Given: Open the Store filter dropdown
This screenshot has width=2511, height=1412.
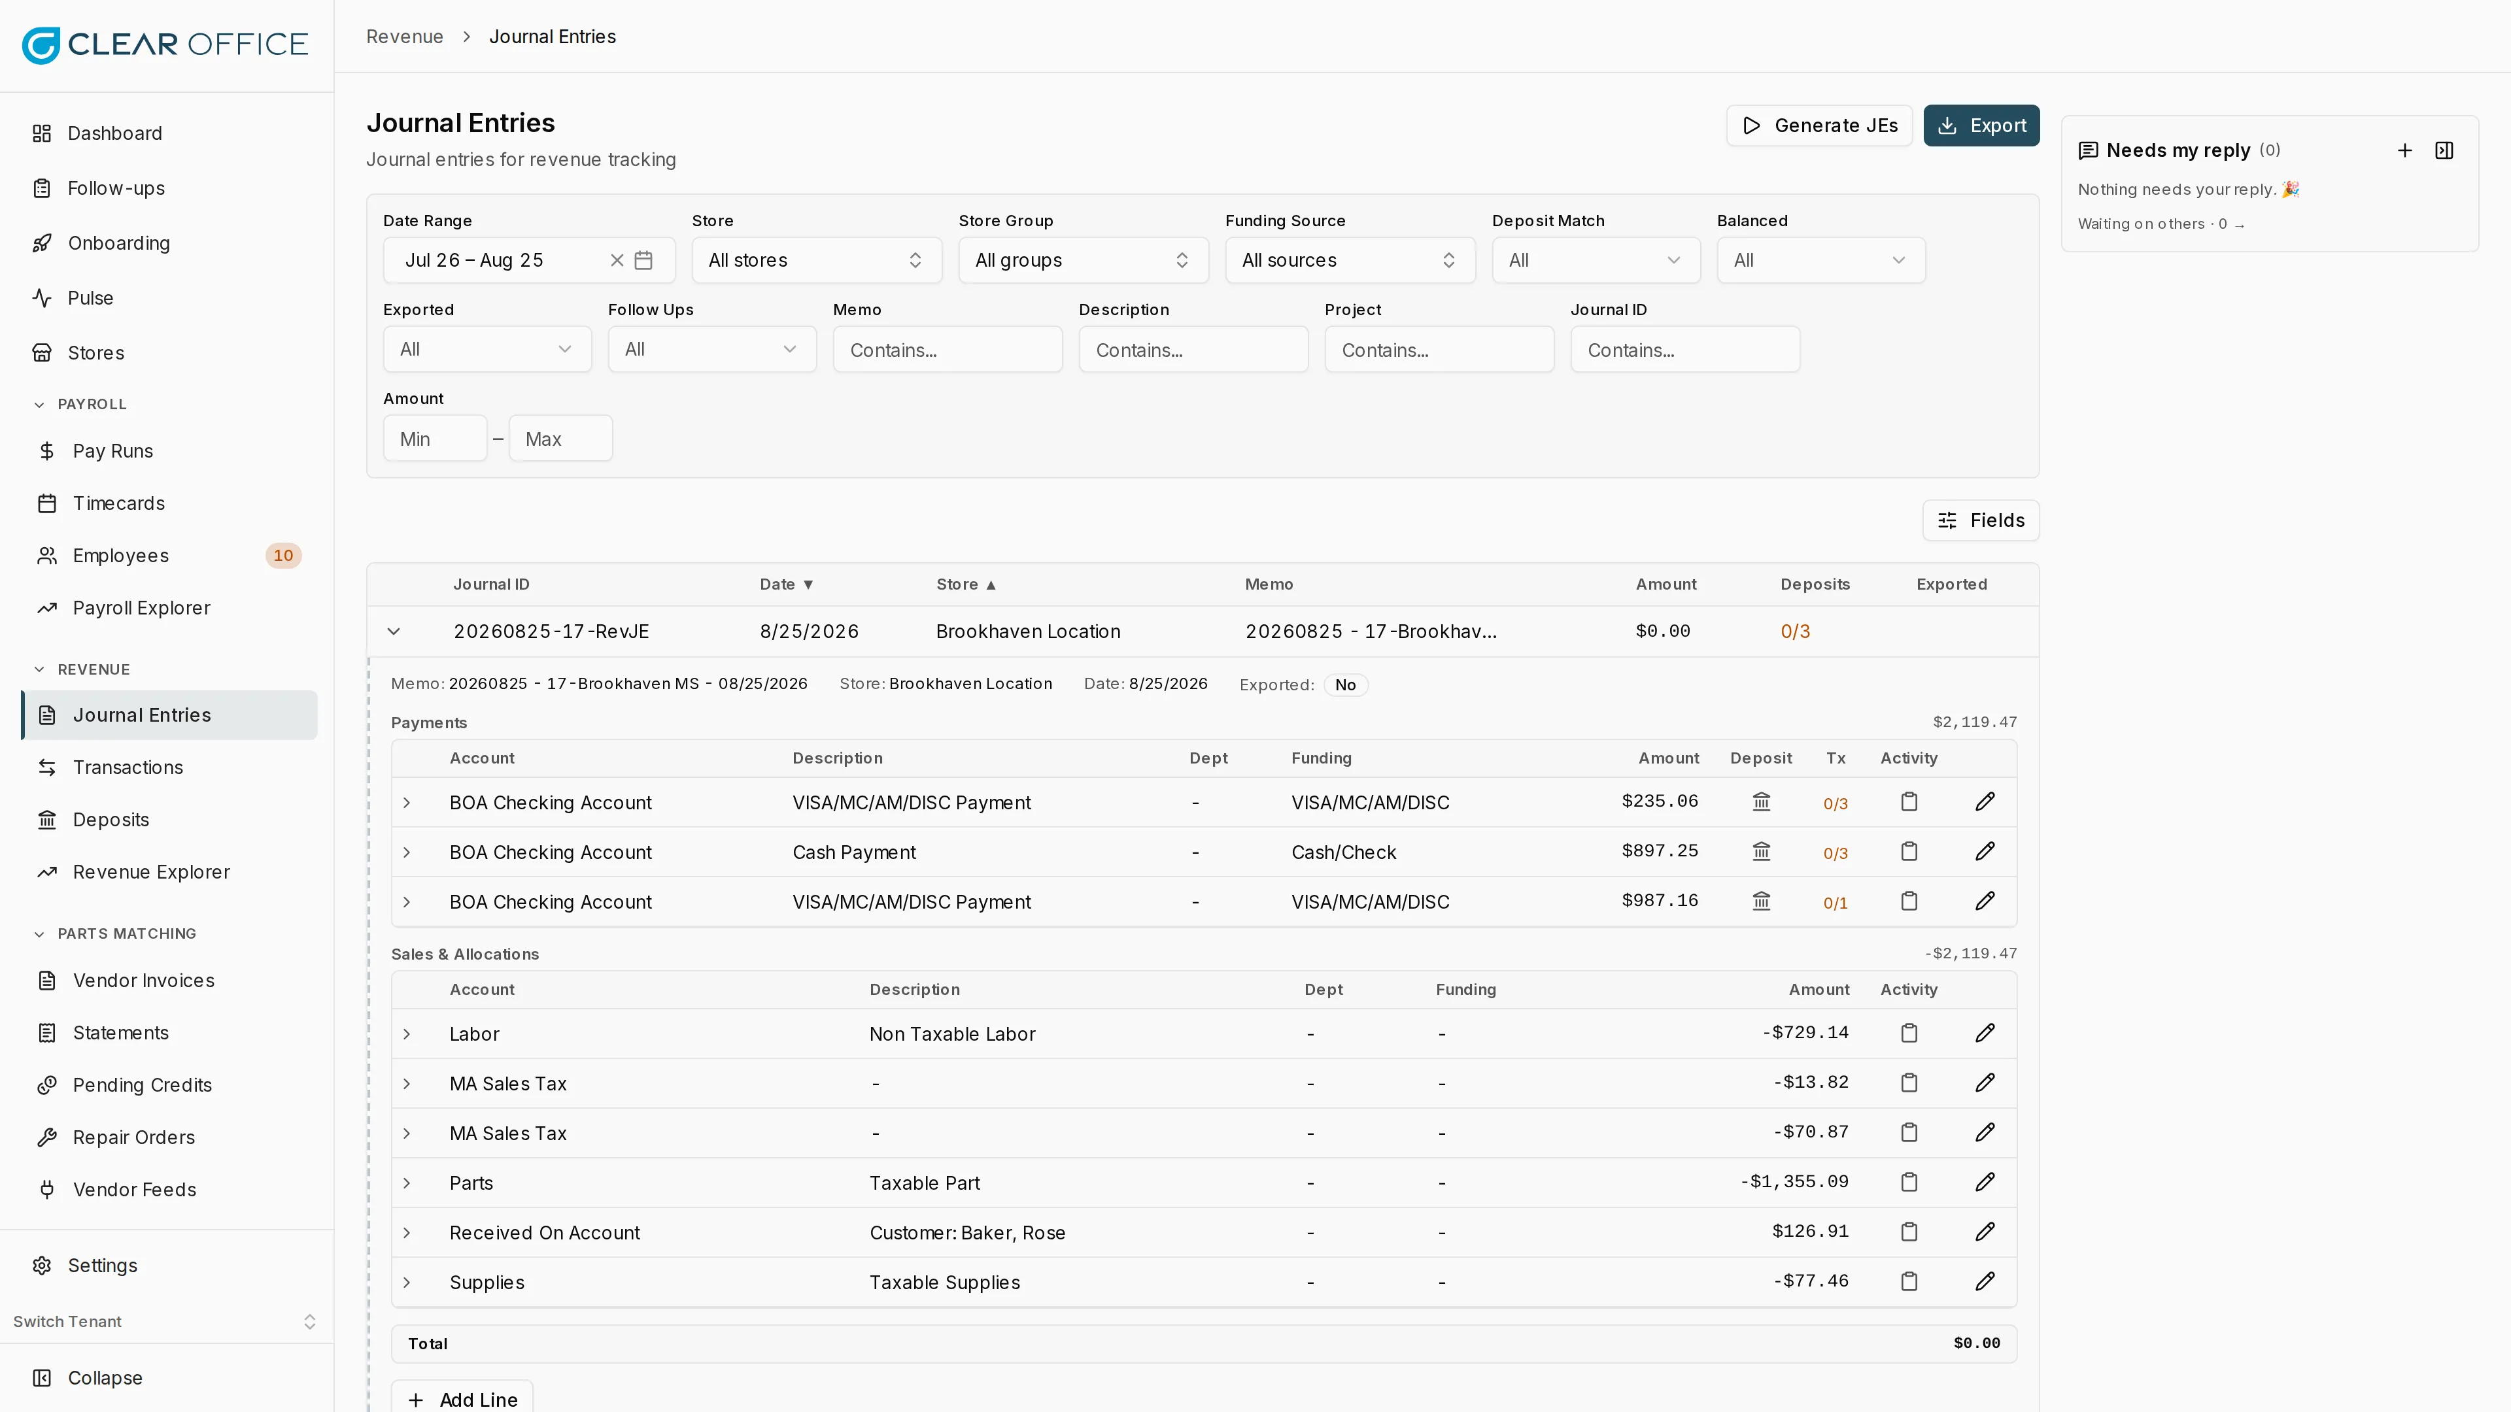Looking at the screenshot, I should 816,260.
